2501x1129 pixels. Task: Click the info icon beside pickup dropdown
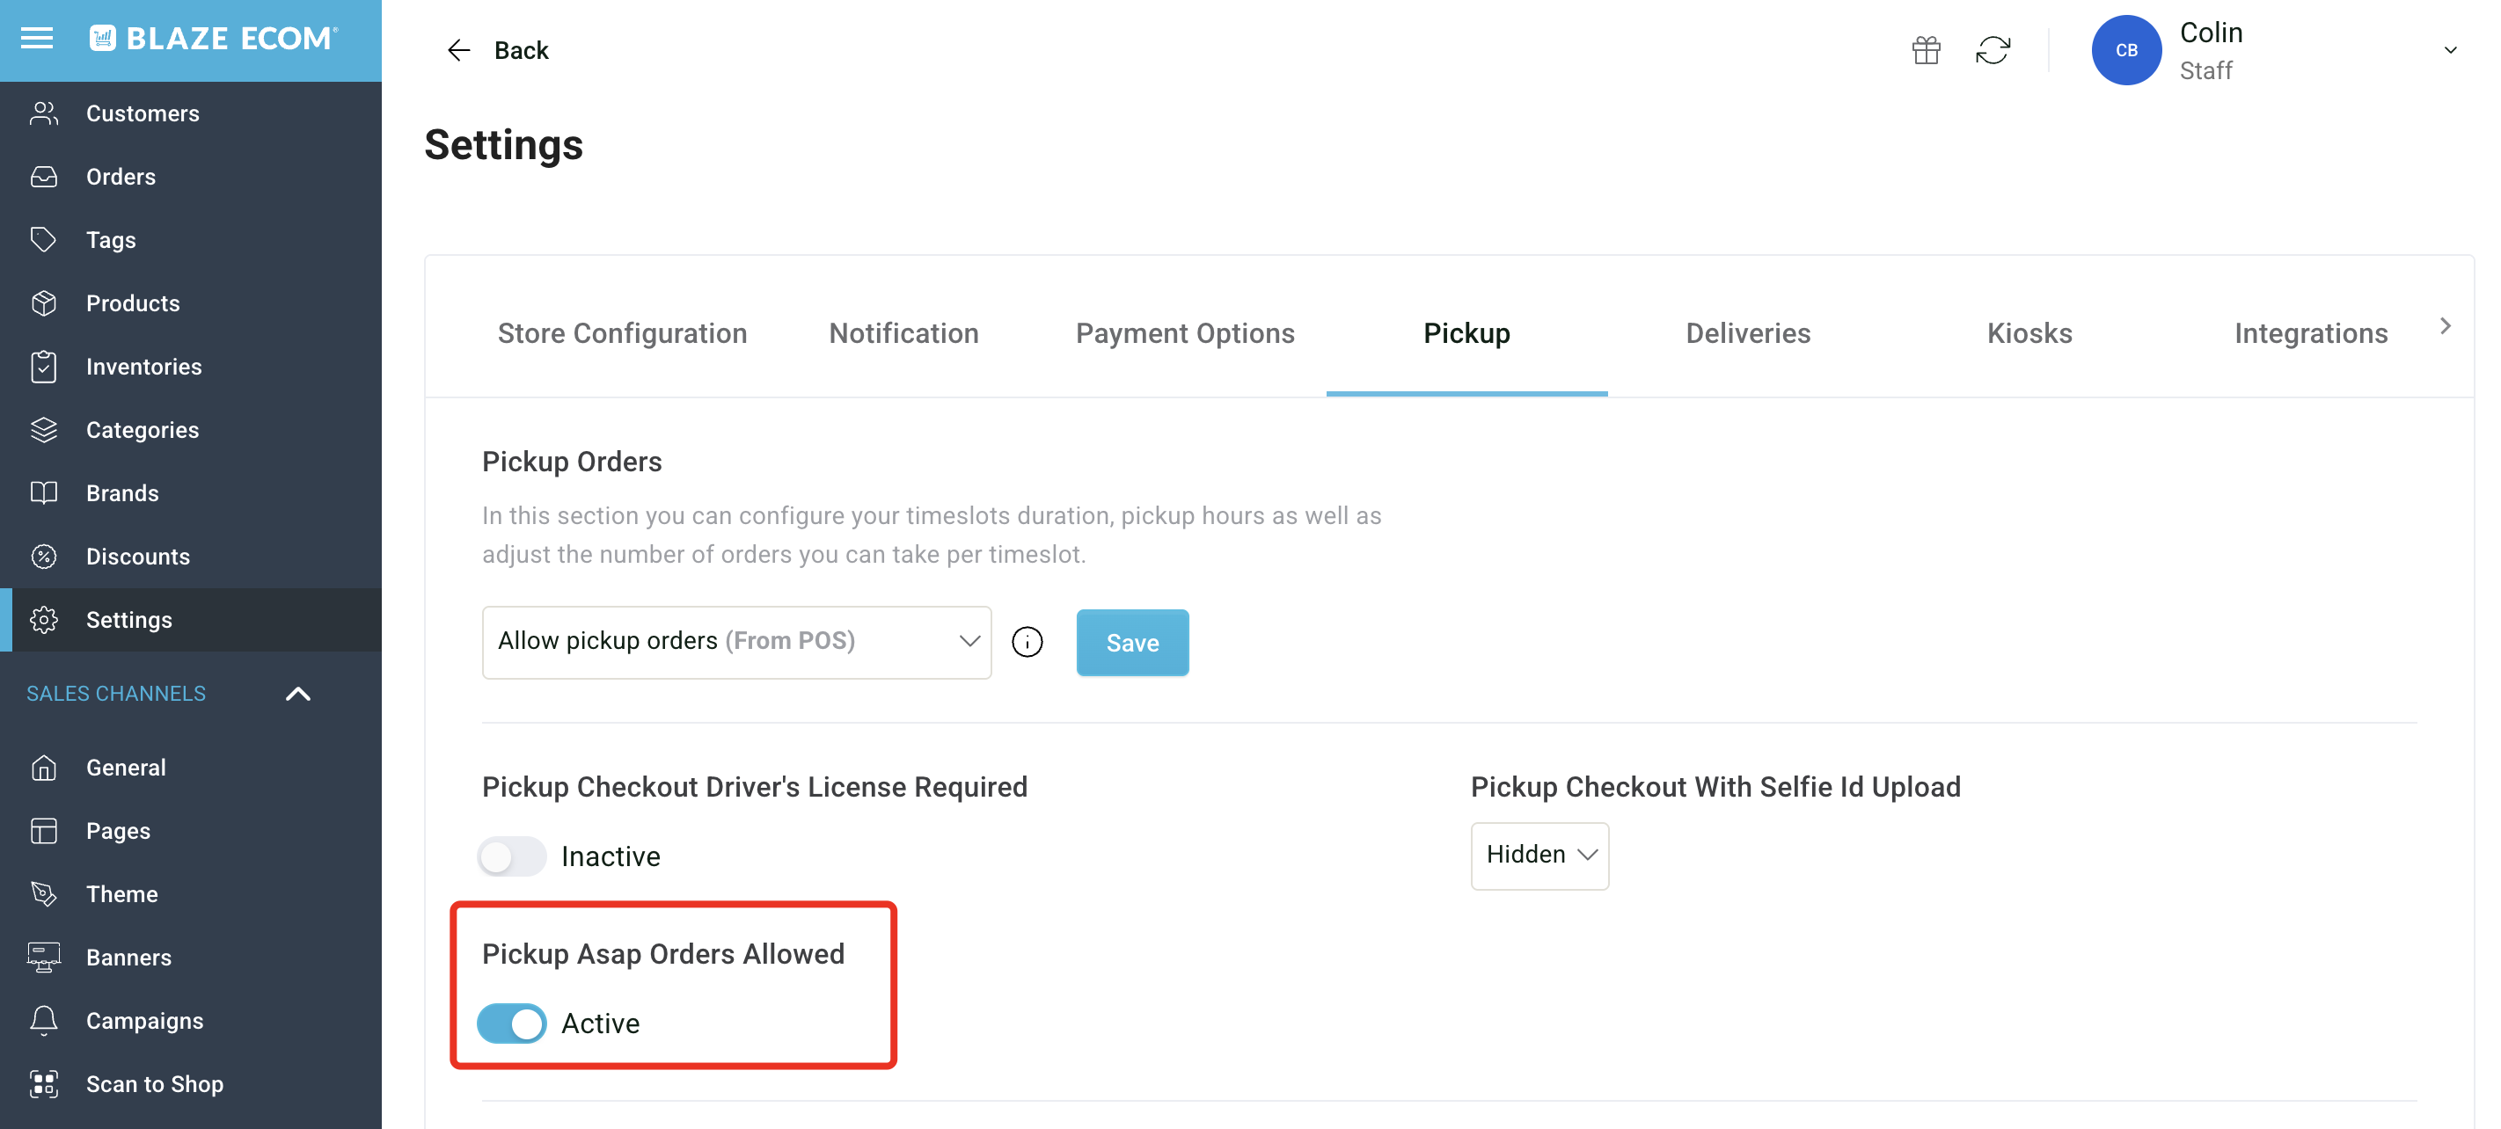pyautogui.click(x=1027, y=642)
